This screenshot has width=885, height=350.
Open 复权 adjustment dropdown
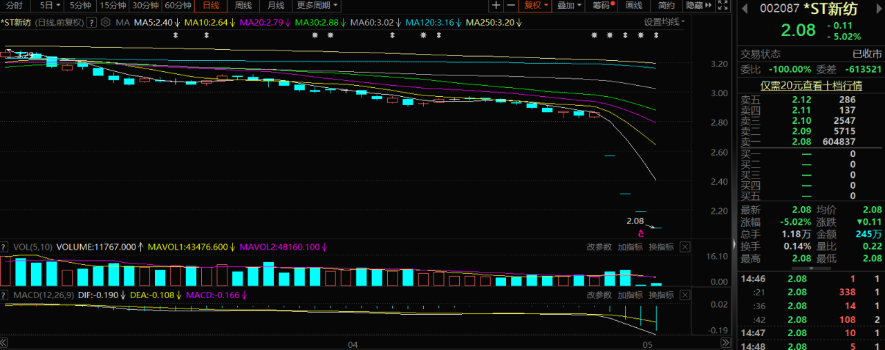tap(536, 6)
